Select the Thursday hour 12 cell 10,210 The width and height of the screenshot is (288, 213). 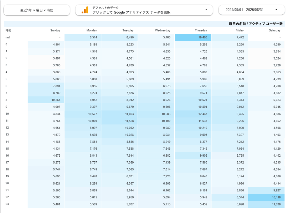[193, 128]
